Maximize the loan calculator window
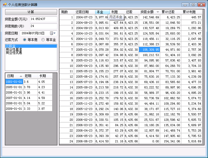208x158 pixels. pos(193,5)
